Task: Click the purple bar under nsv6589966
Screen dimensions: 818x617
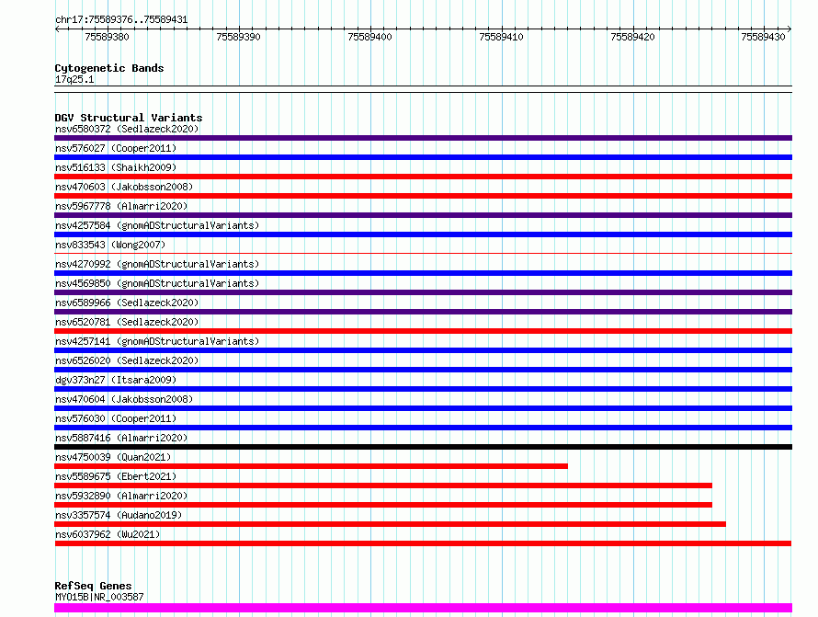Action: click(x=423, y=312)
